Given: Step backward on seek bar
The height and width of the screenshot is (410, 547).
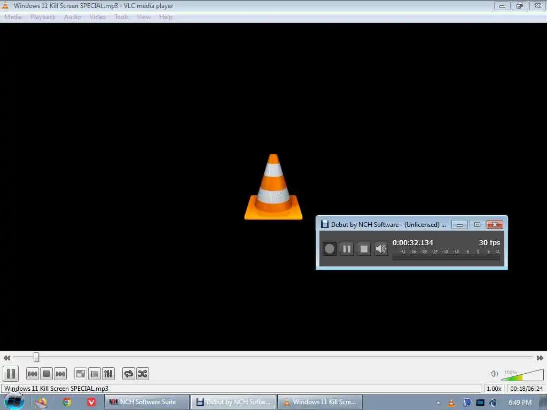Looking at the screenshot, I should (x=6, y=358).
